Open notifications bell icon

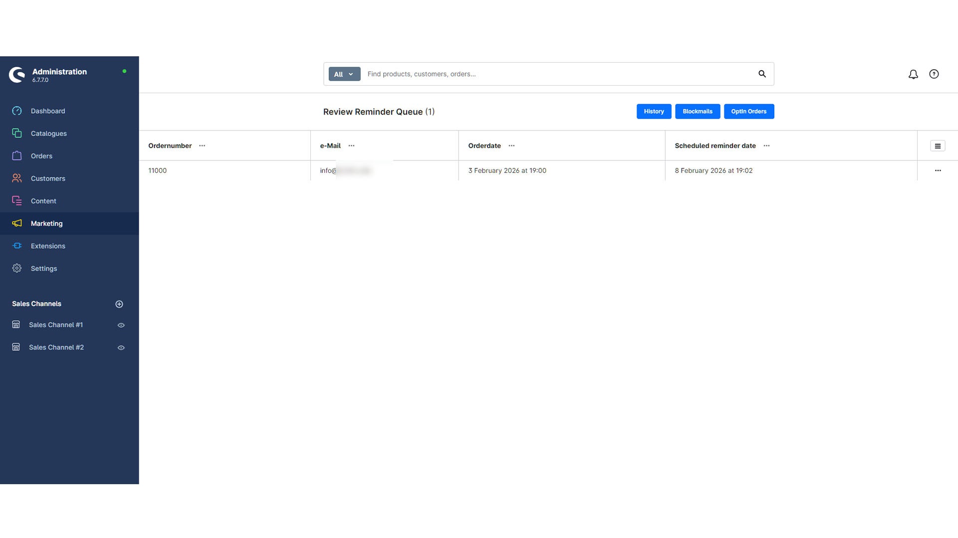pyautogui.click(x=913, y=74)
